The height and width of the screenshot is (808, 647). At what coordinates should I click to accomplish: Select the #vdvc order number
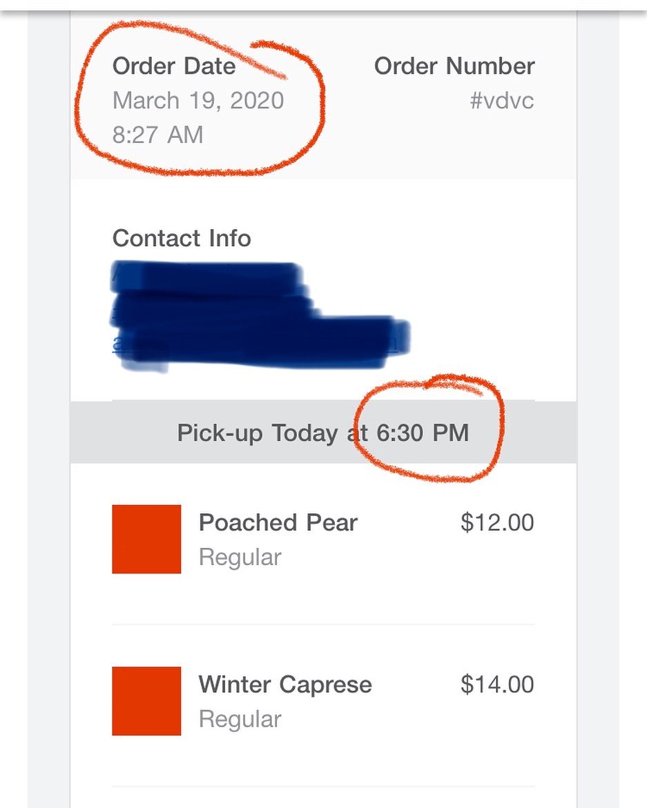pyautogui.click(x=502, y=101)
